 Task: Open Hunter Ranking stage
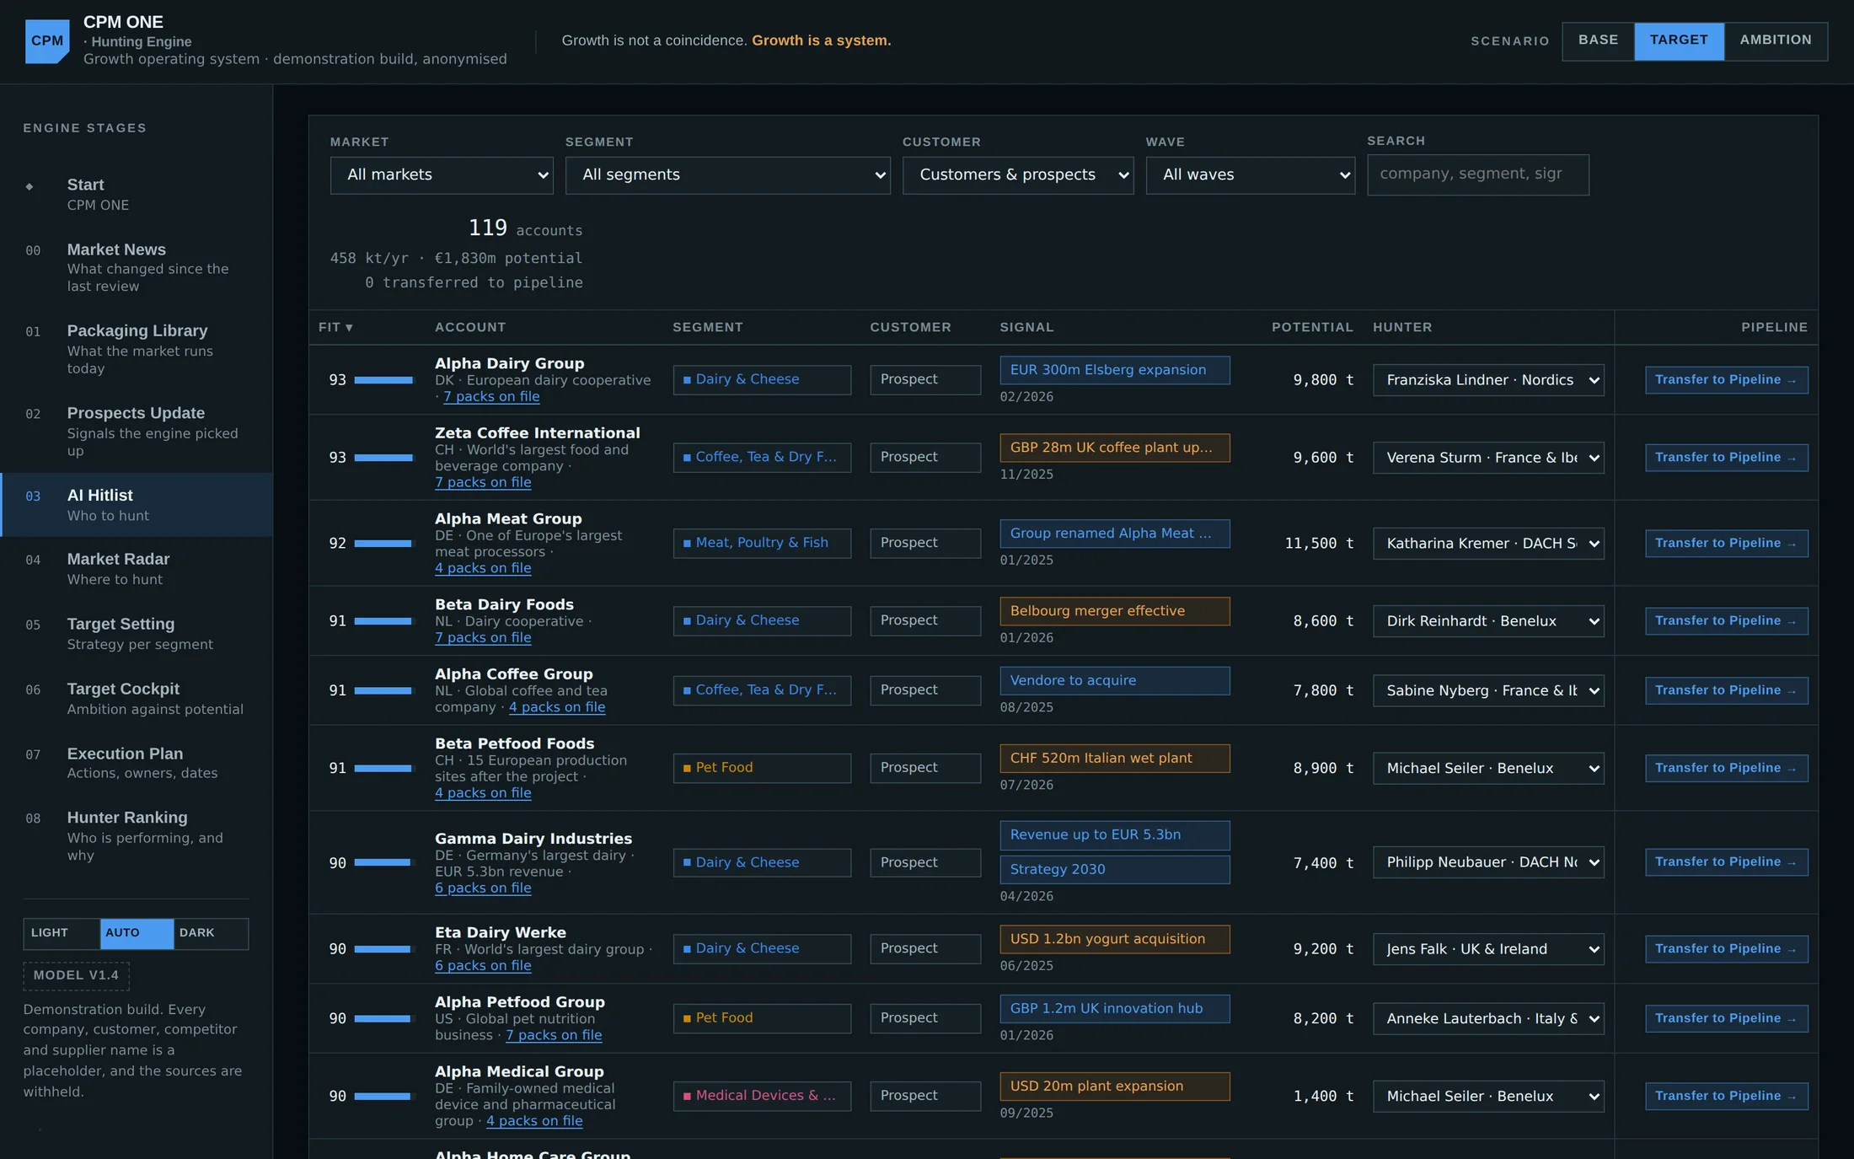pos(137,835)
